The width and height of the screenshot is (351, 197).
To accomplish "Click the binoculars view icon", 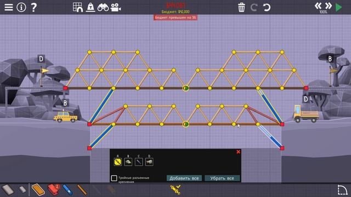I will [103, 8].
